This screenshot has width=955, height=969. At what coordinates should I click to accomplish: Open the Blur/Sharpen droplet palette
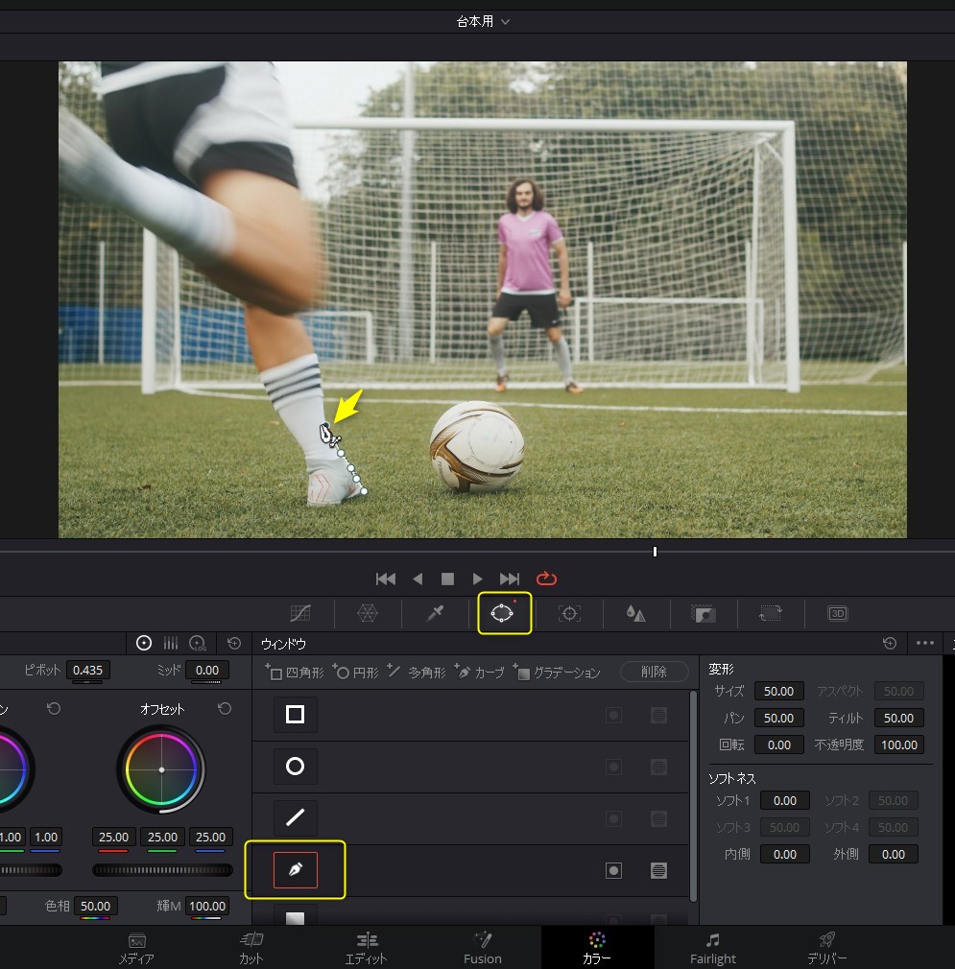coord(635,613)
